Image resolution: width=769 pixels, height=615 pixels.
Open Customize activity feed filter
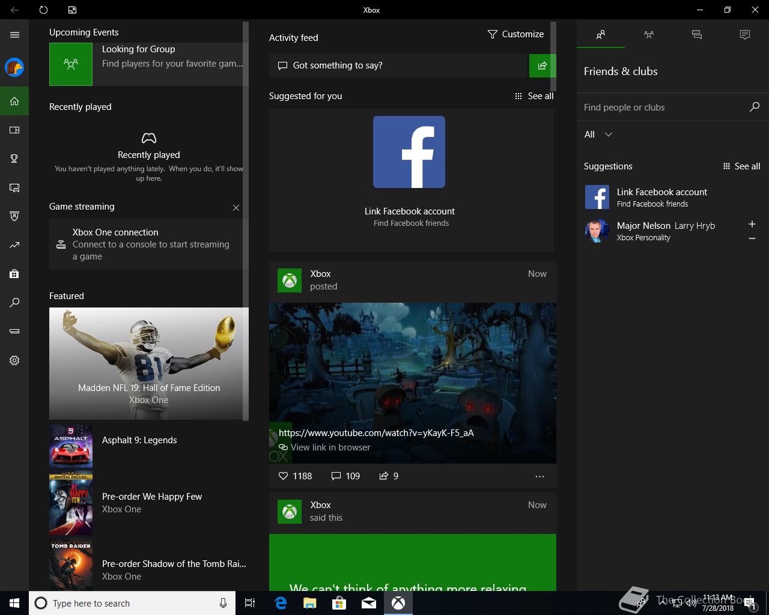coord(515,34)
